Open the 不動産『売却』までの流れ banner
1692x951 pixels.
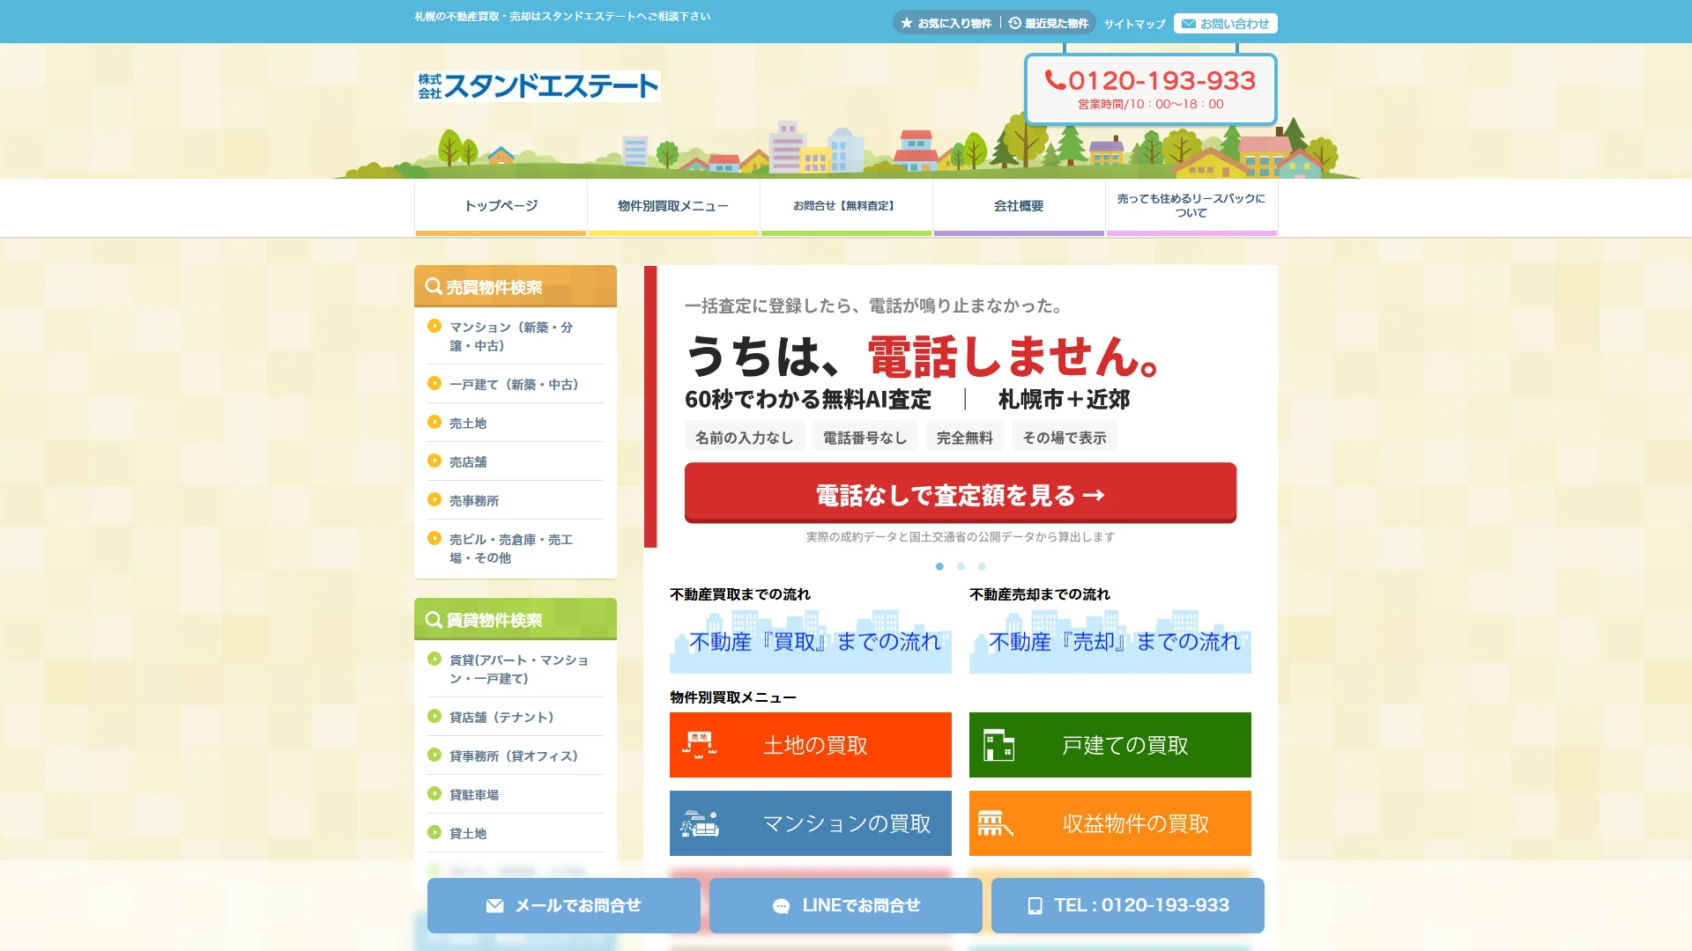1110,641
